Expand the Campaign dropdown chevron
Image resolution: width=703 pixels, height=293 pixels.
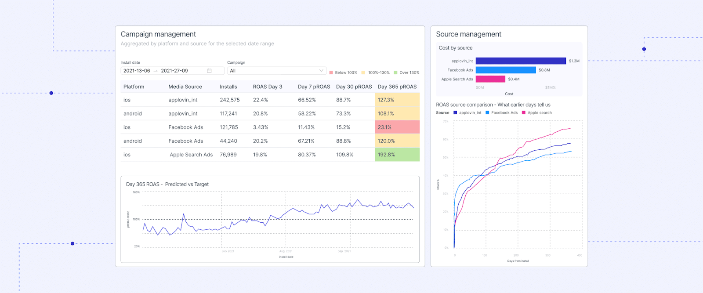click(x=321, y=71)
